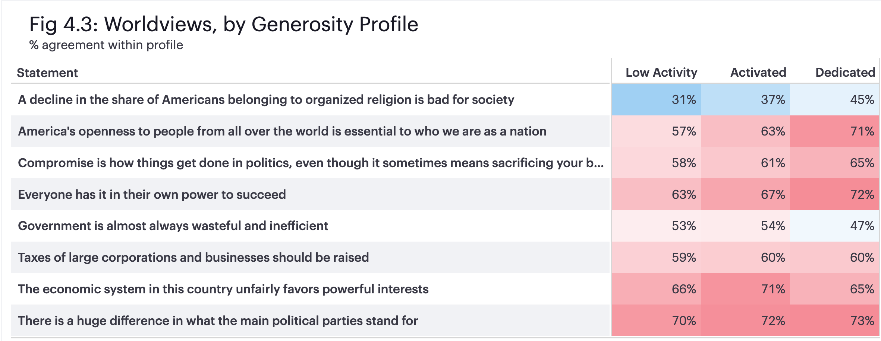The image size is (881, 341).
Task: Select the economic system unfairly favors statement
Action: click(x=223, y=289)
